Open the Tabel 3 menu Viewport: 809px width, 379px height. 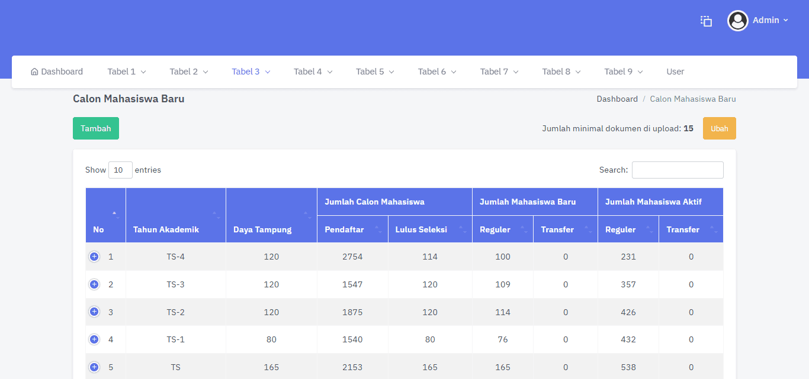(251, 72)
